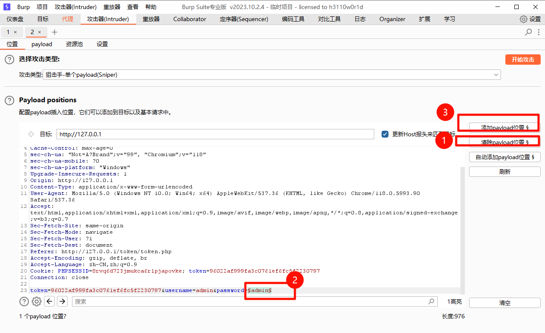Open editor settings gear beside search bar
Screen dimensions: 545x333
point(37,302)
